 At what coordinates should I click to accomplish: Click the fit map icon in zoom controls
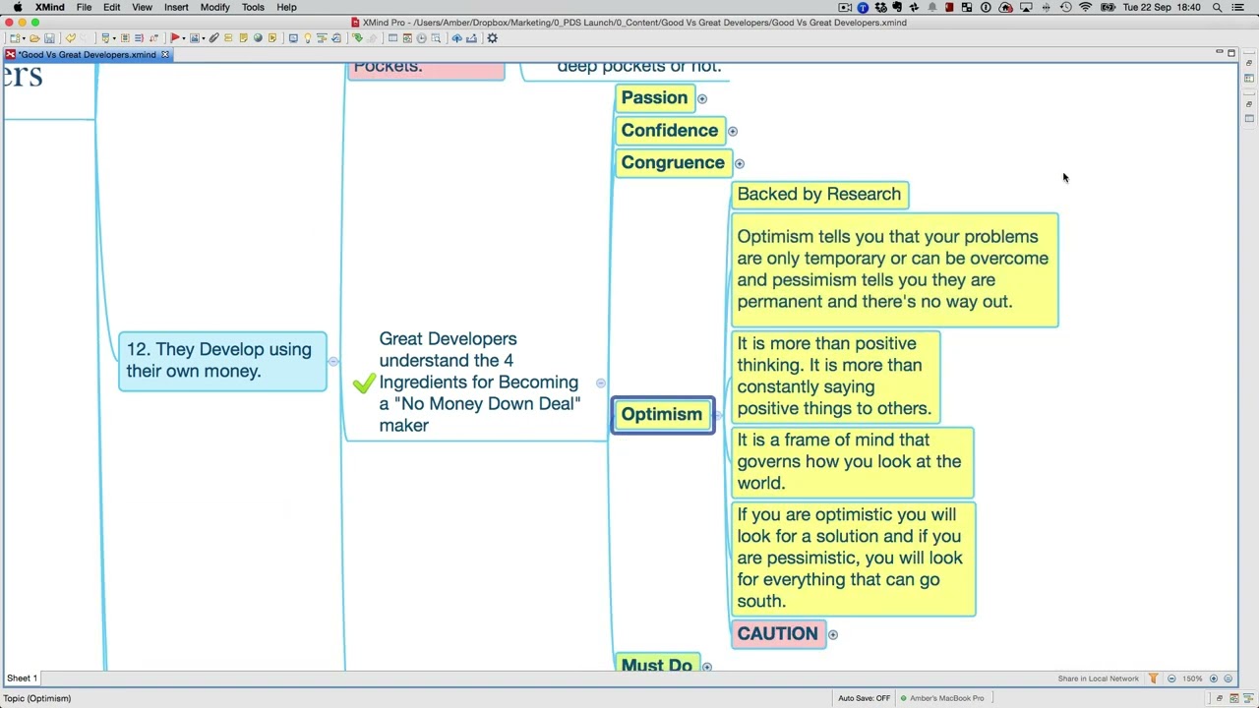point(1228,678)
